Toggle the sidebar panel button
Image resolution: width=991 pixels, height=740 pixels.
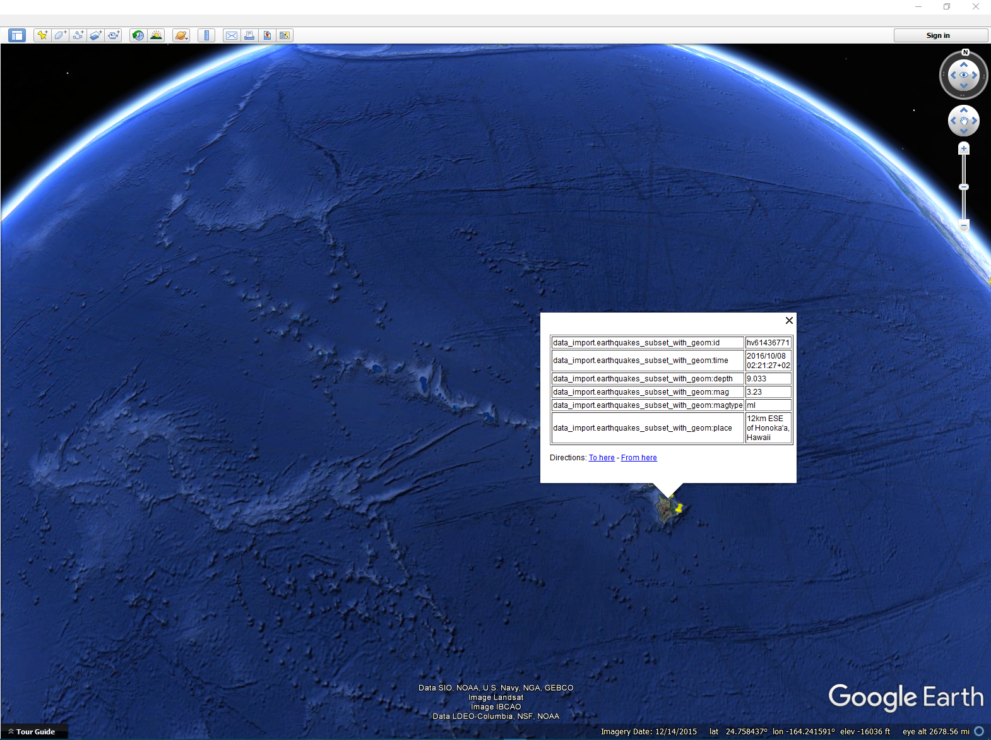click(x=17, y=35)
